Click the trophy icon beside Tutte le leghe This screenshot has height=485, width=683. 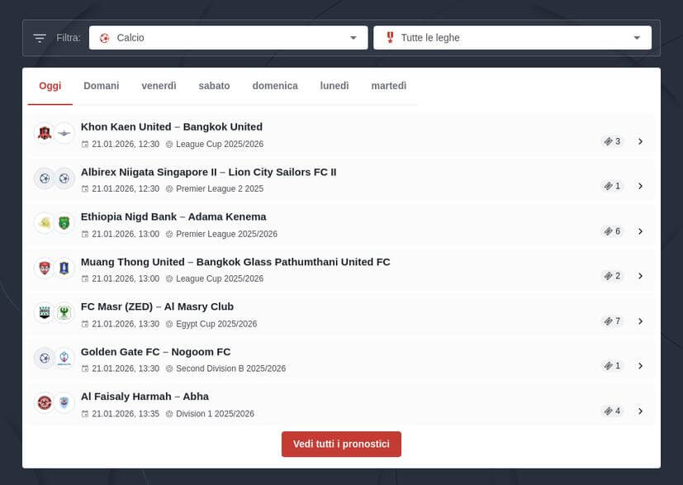click(389, 36)
